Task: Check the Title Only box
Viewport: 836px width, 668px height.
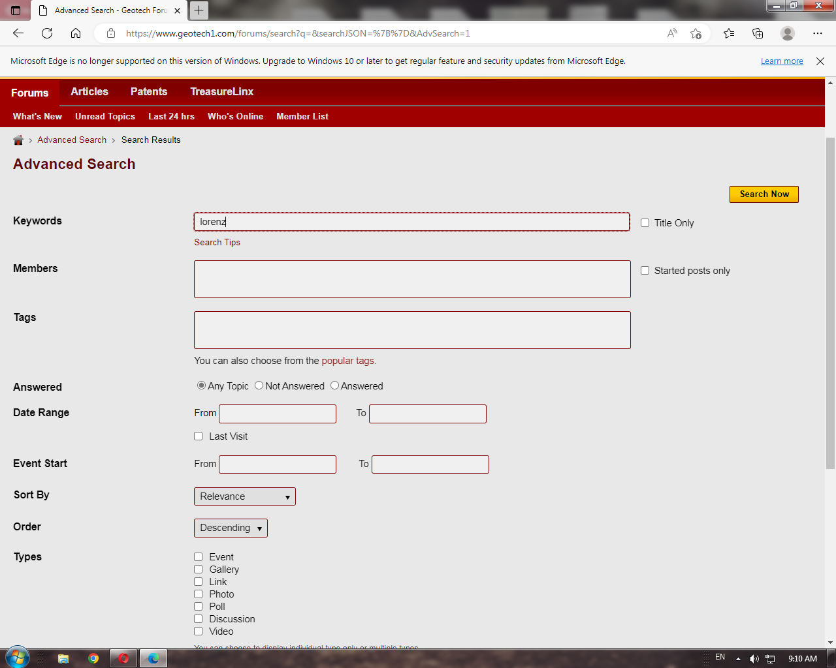Action: (x=645, y=223)
